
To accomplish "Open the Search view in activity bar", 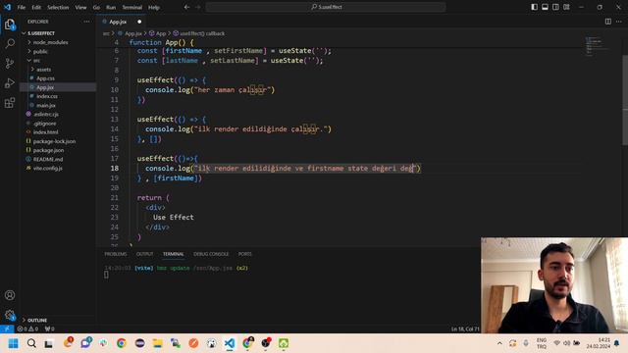I will tap(10, 43).
